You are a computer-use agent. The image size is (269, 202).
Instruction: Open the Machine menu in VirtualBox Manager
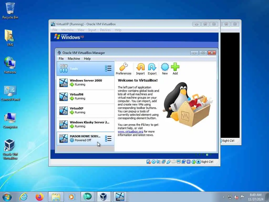74,59
